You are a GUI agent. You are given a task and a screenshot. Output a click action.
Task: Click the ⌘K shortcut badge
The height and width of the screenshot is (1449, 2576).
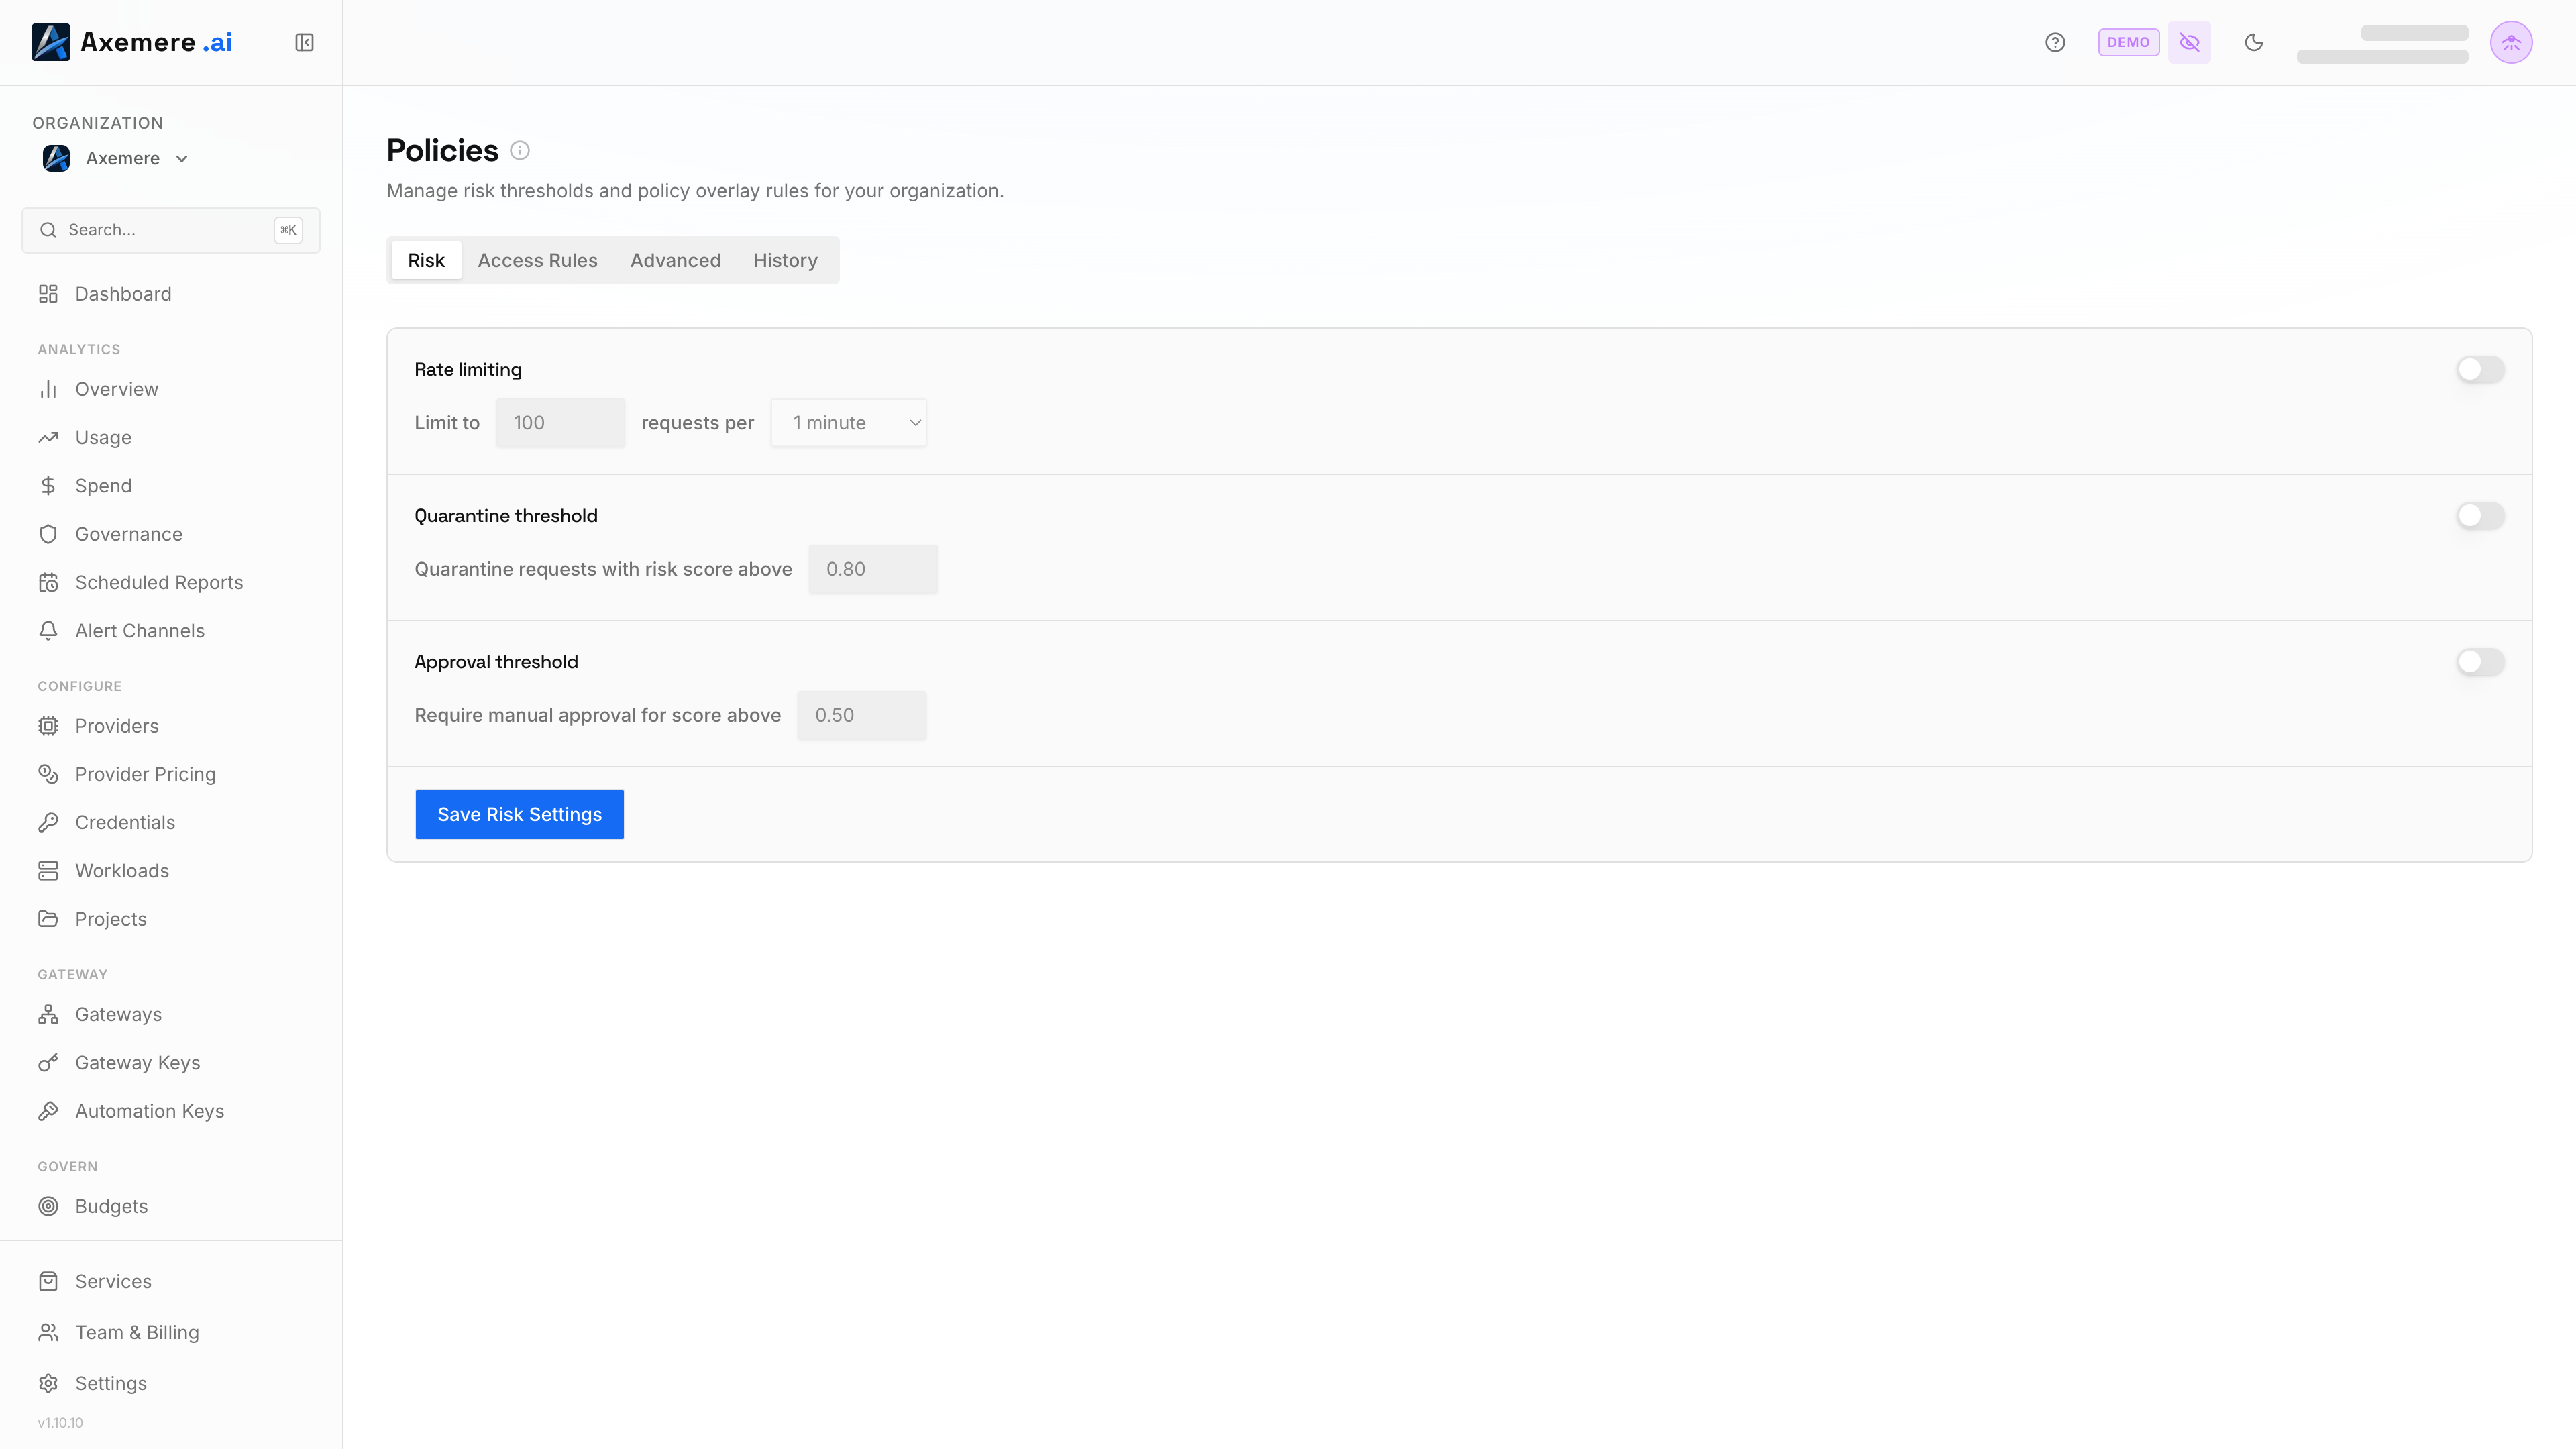click(x=288, y=230)
